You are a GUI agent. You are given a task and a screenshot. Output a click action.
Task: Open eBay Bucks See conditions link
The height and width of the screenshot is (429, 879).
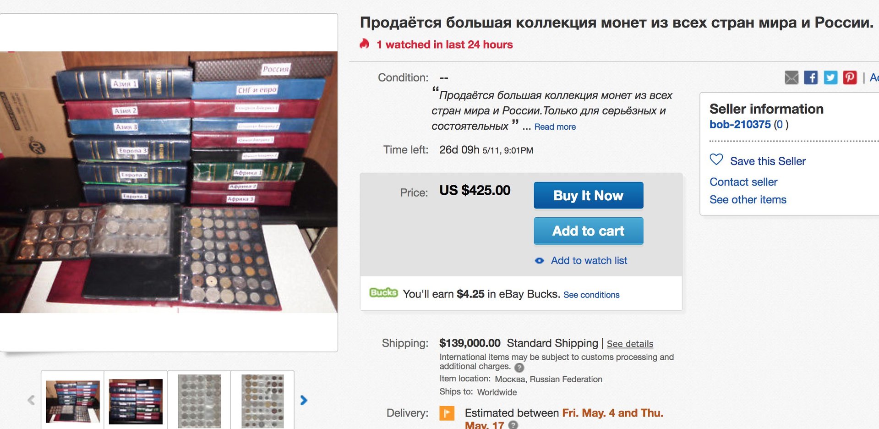click(591, 295)
